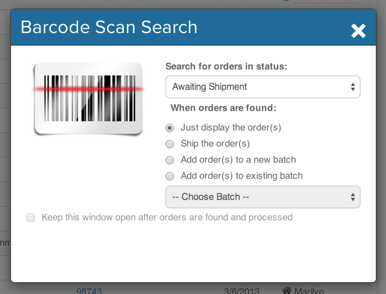Select 'Add order(s) to a new batch'
386x294 pixels.
click(x=170, y=160)
